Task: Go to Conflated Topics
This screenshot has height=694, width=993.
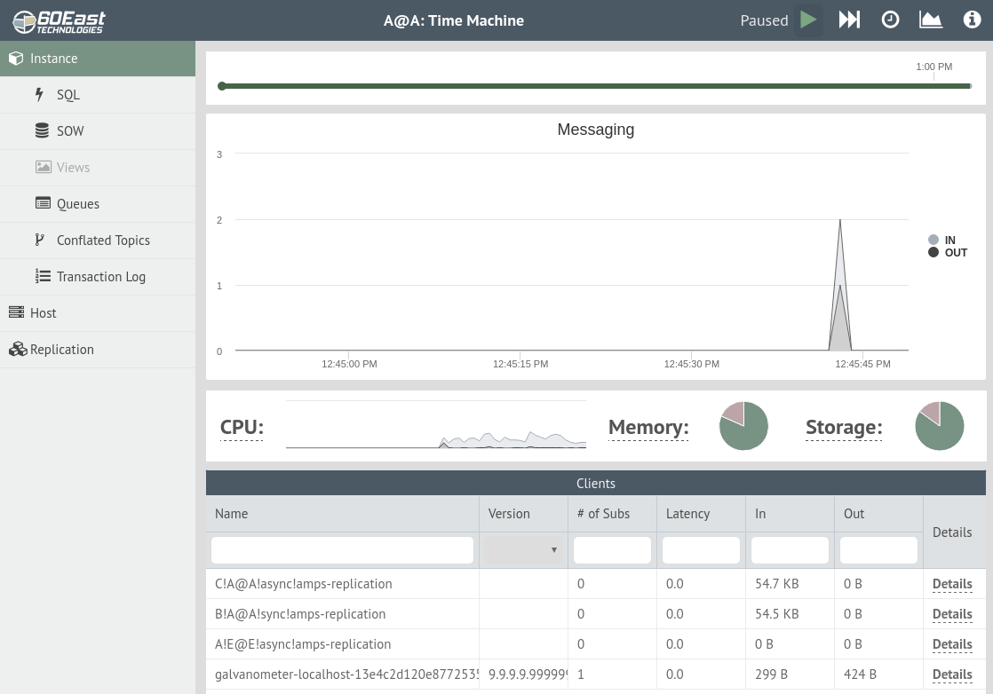Action: [103, 241]
